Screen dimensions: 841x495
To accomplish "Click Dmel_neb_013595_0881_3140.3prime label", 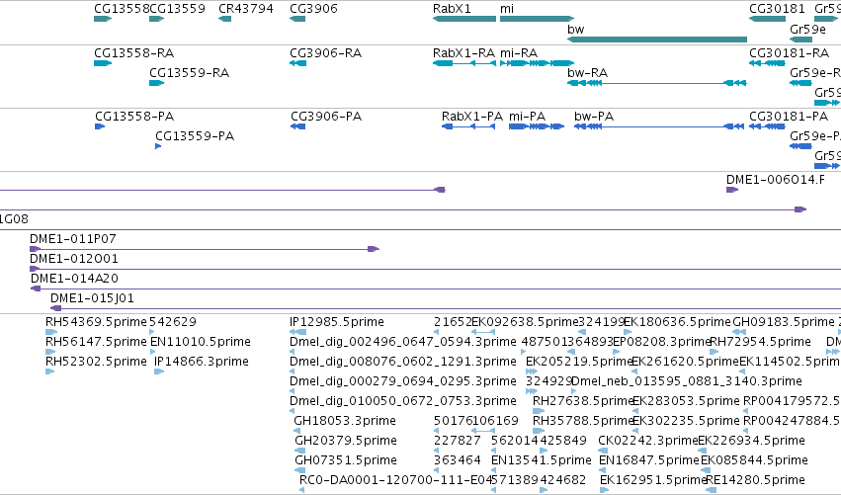I will click(x=687, y=381).
